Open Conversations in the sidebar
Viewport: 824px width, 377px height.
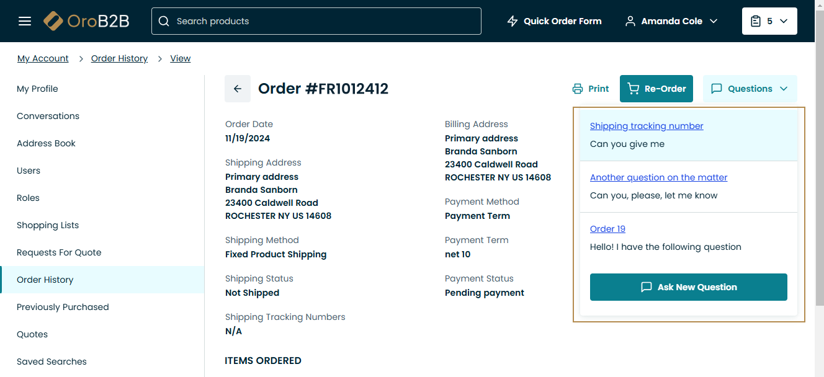[48, 116]
